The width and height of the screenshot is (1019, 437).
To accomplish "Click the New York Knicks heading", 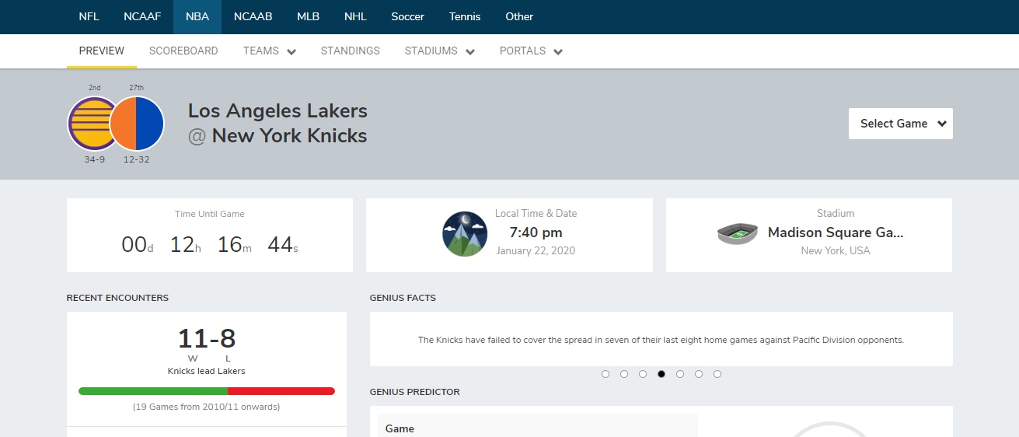I will pyautogui.click(x=289, y=136).
